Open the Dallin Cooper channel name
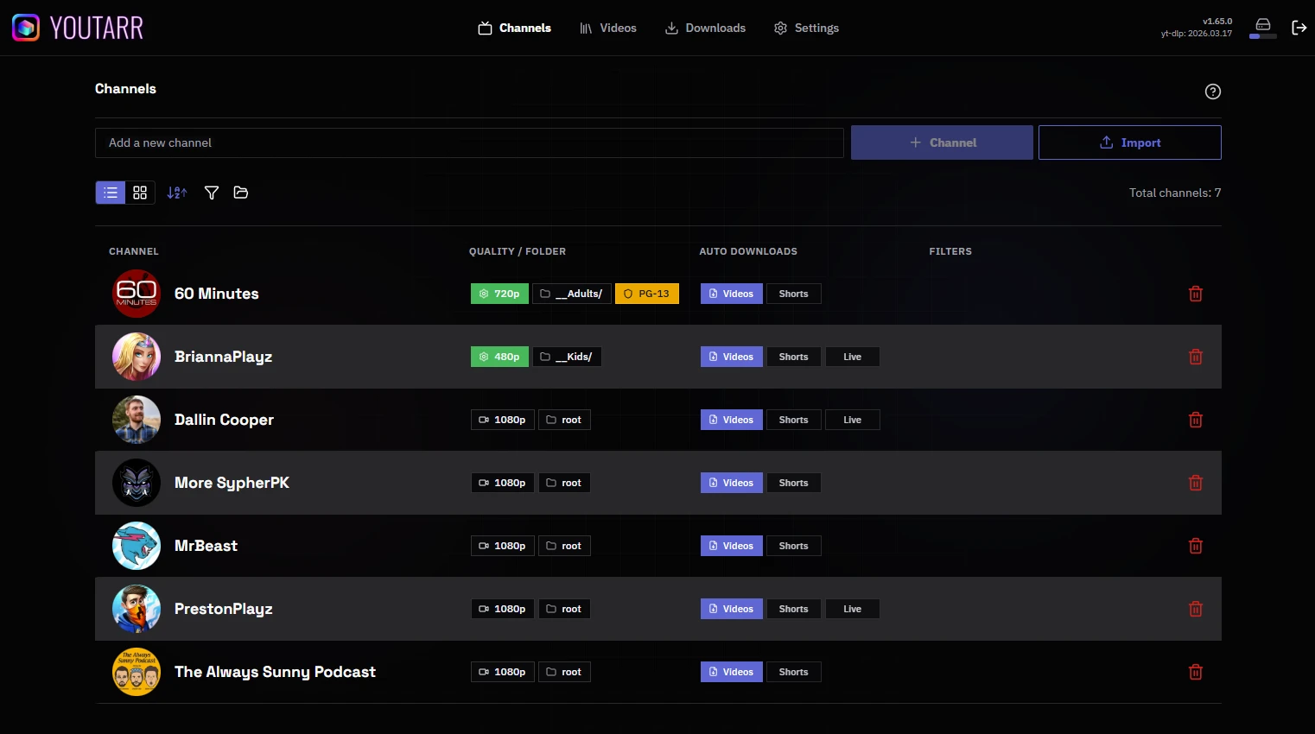 coord(225,420)
